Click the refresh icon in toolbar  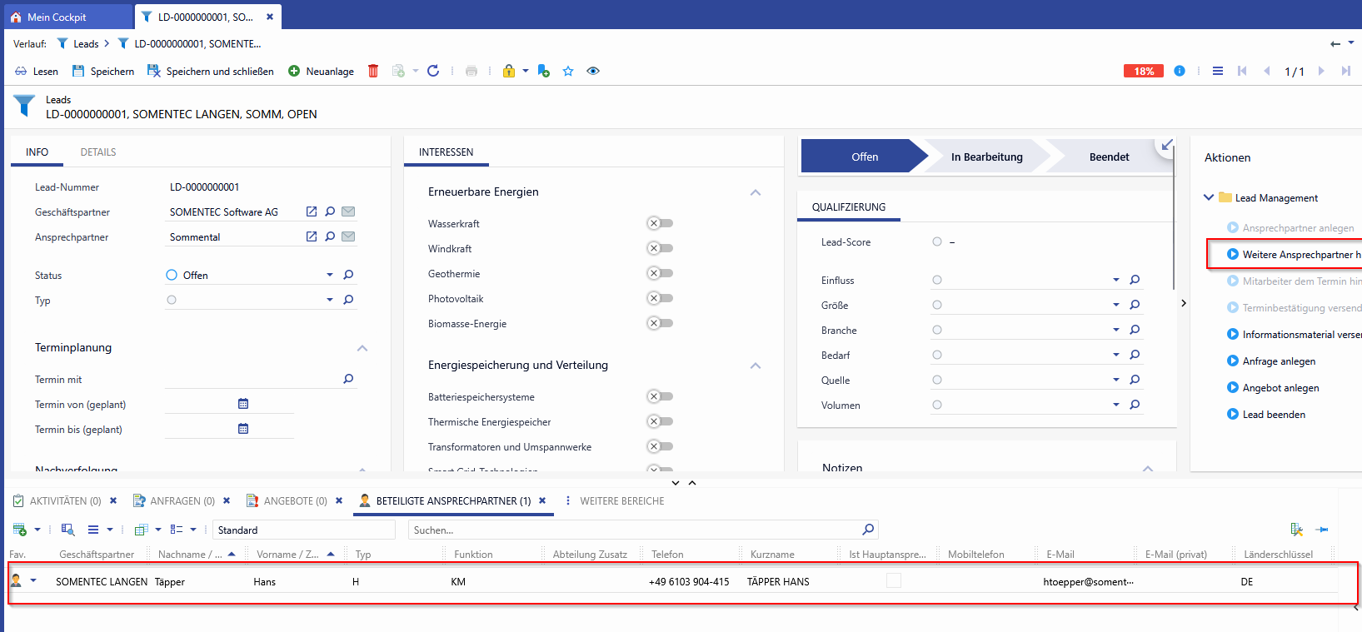433,71
